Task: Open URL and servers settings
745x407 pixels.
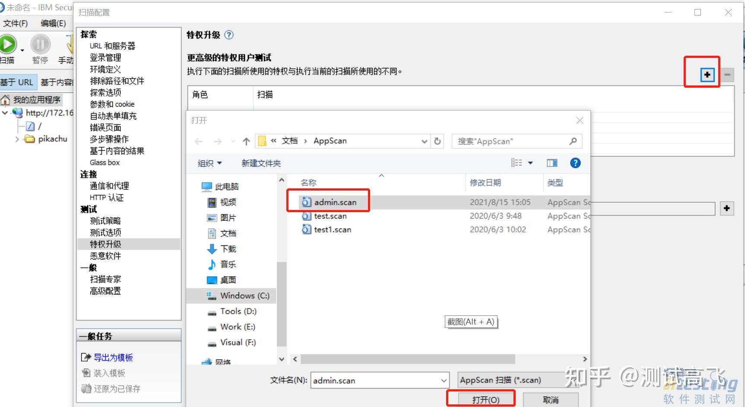Action: tap(112, 46)
